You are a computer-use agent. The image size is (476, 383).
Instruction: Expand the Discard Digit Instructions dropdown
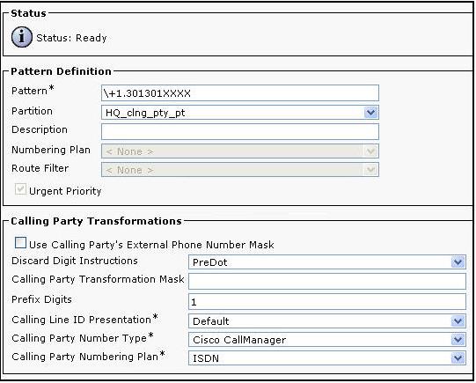coord(458,262)
